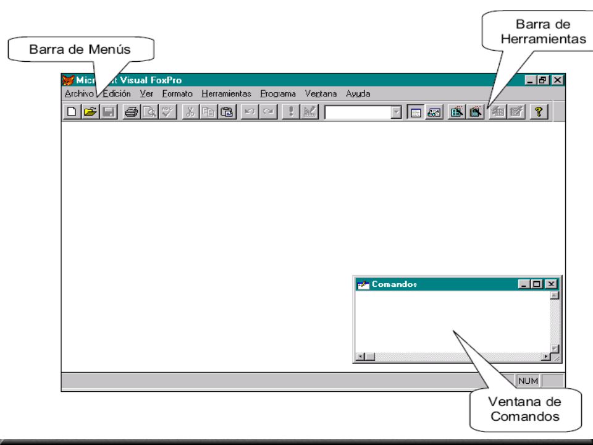Viewport: 593px width, 445px height.
Task: Close the Comandos window
Action: (x=552, y=284)
